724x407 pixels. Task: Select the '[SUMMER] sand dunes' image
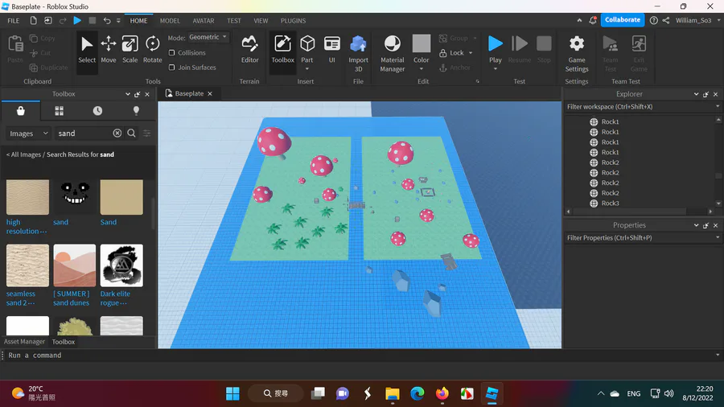[x=74, y=265]
